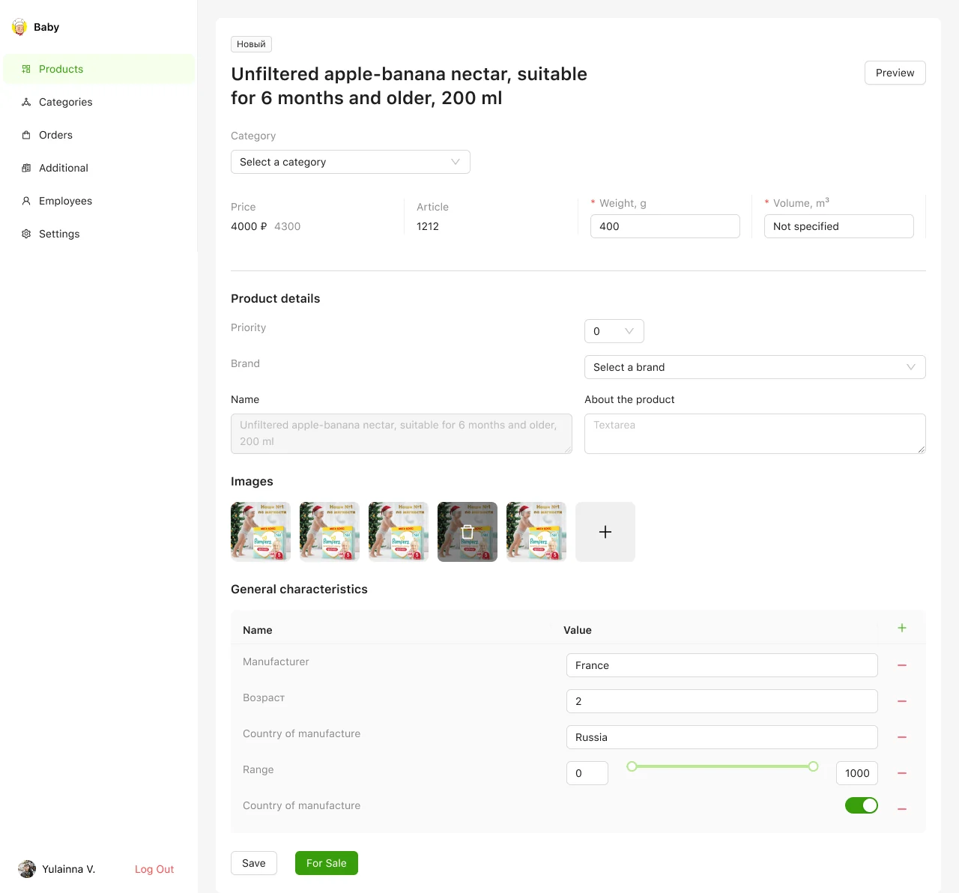
Task: Click the disabled Name textarea
Action: (402, 434)
